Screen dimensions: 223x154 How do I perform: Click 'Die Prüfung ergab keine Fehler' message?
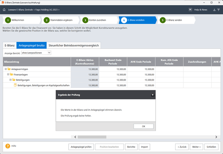76,116
